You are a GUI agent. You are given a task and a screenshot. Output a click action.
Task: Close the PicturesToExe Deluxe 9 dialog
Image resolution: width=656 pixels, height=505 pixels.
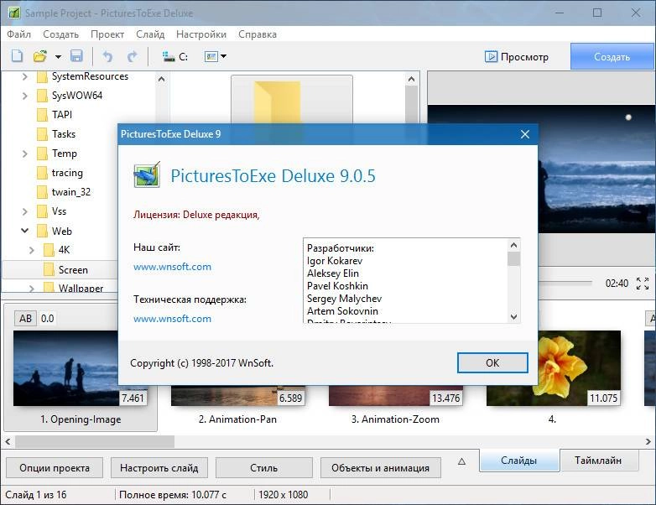coord(525,134)
